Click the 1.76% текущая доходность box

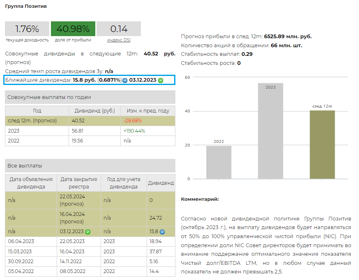coord(27,29)
